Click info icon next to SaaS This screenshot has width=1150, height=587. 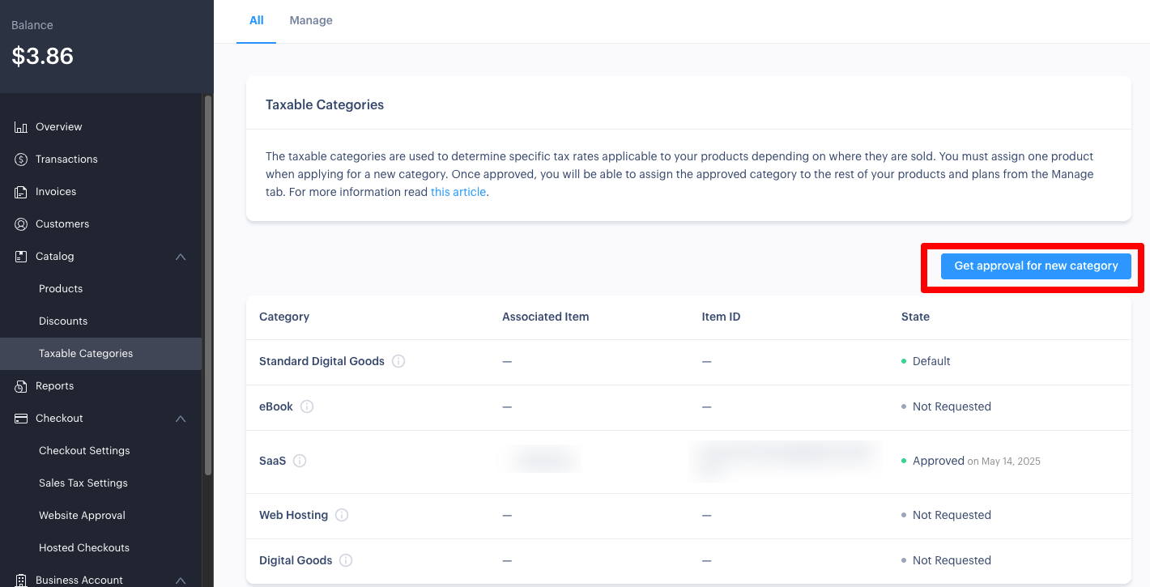click(300, 461)
